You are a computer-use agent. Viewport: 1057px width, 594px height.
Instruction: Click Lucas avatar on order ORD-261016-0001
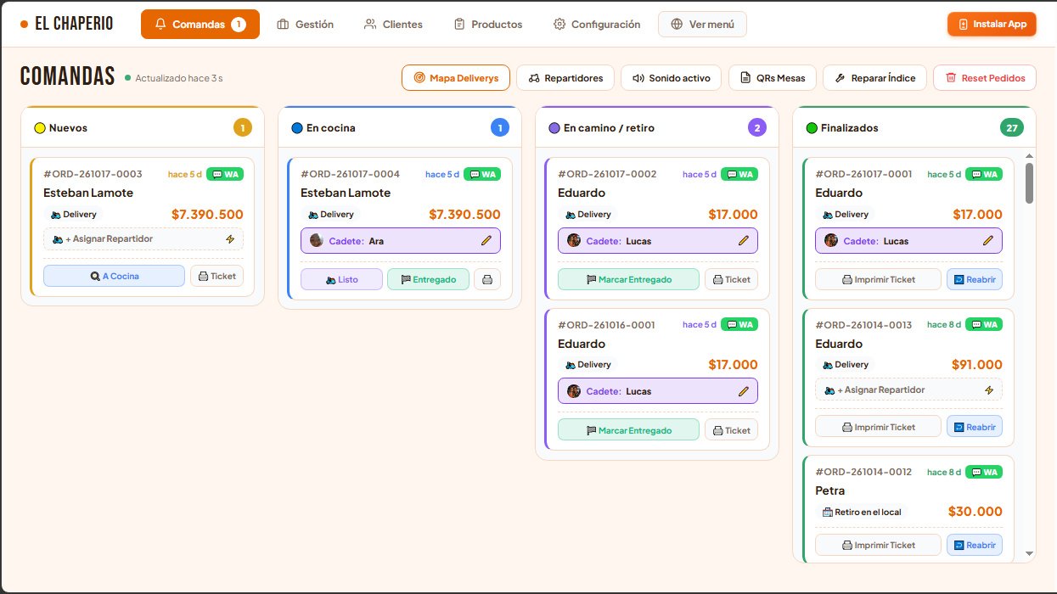pyautogui.click(x=574, y=391)
